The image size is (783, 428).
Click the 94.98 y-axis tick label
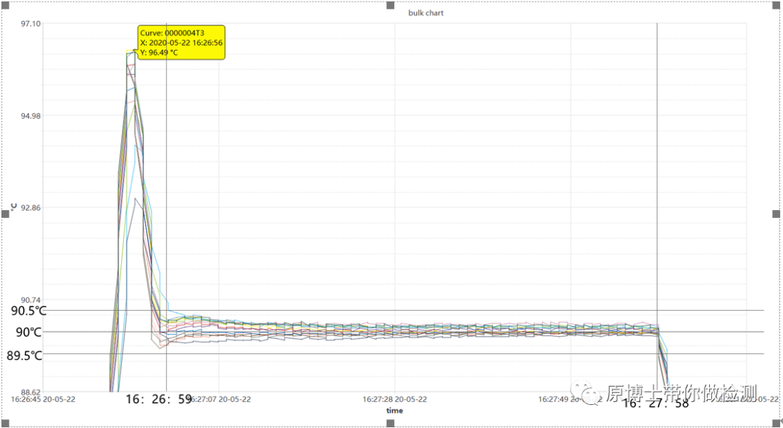coord(31,116)
